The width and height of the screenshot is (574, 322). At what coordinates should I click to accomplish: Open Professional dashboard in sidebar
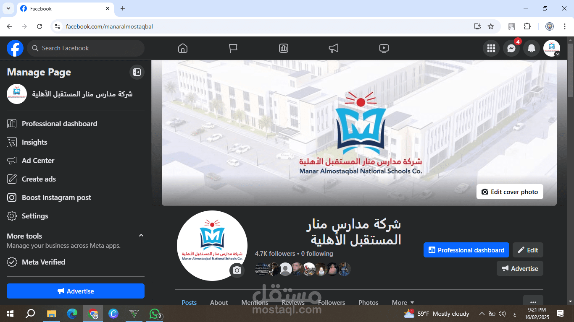[76, 124]
